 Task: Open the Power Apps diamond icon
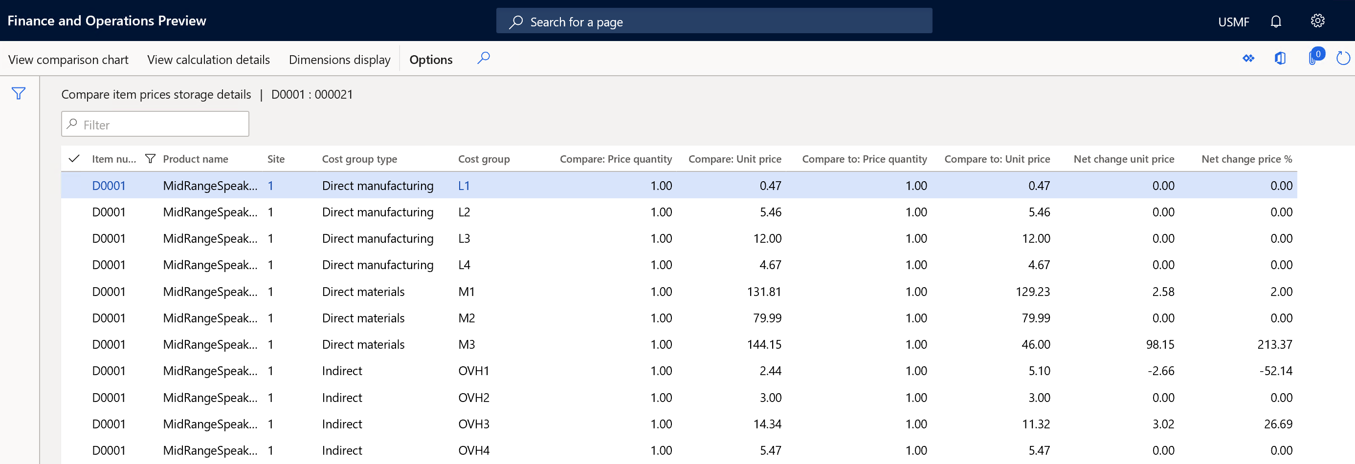coord(1248,58)
